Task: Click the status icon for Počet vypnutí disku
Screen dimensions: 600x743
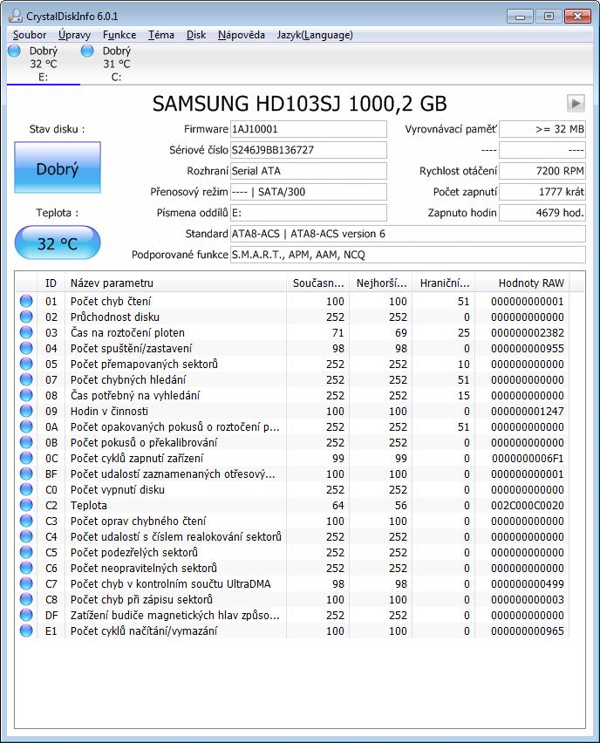Action: tap(26, 489)
